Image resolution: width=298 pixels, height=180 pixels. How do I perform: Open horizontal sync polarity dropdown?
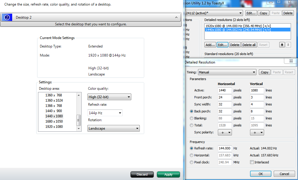coord(225,133)
